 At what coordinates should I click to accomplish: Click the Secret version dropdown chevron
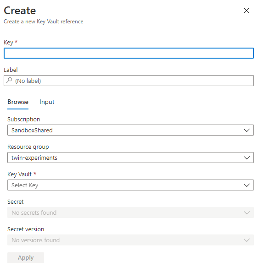(247, 240)
